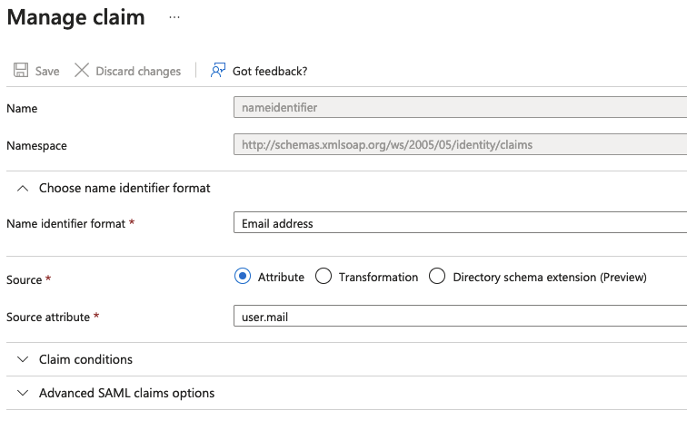
Task: Expand the Advanced SAML claims options chevron
Action: [x=23, y=393]
